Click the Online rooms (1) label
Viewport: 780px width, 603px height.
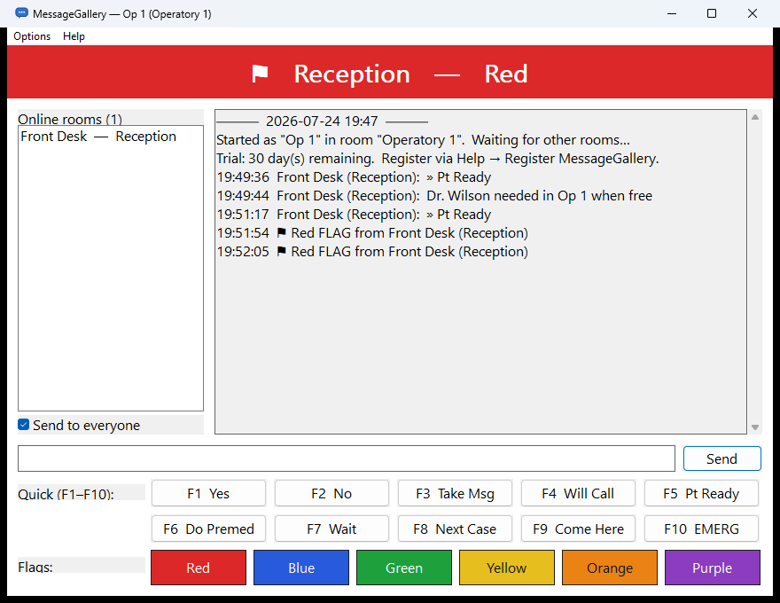pos(70,119)
